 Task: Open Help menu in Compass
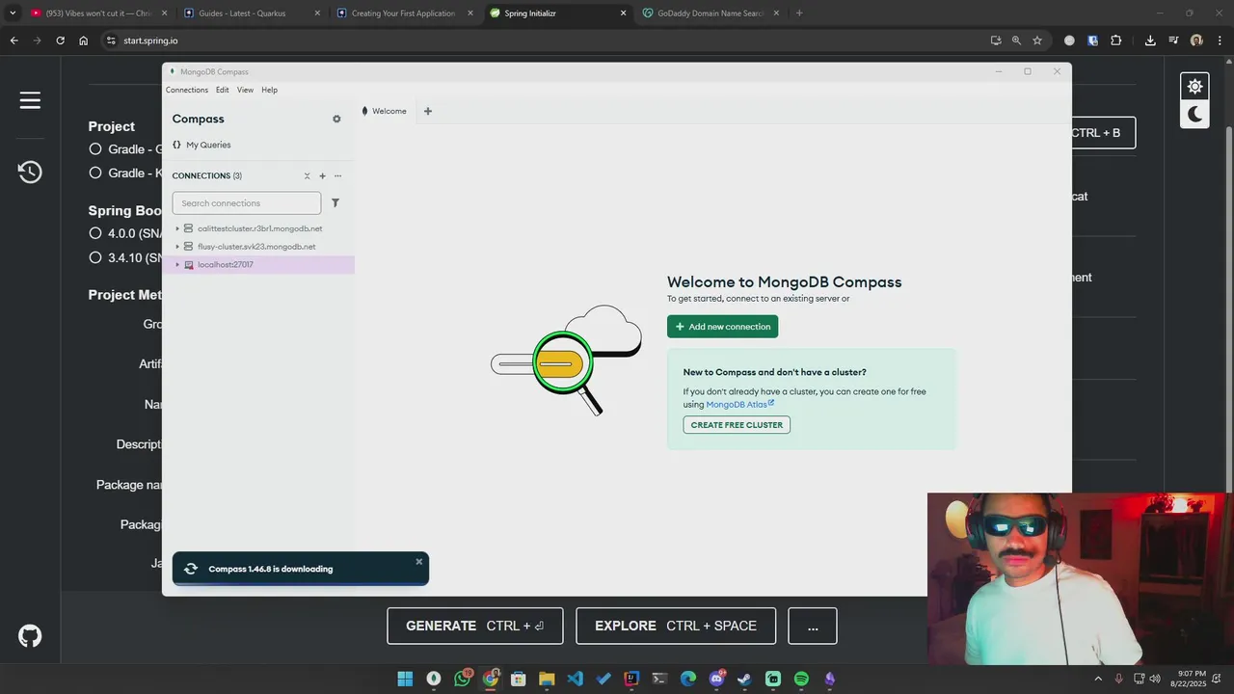pyautogui.click(x=270, y=90)
